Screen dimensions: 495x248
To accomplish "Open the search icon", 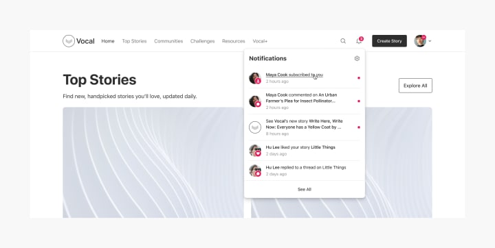I will [x=343, y=41].
